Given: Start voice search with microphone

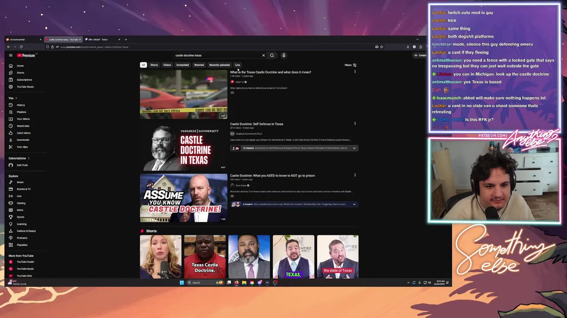Looking at the screenshot, I should (283, 55).
